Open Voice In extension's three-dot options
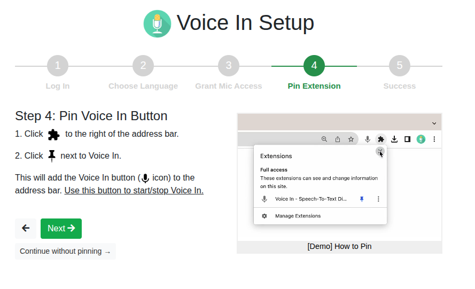 (x=378, y=199)
